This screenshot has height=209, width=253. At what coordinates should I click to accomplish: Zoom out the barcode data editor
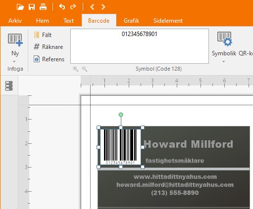pos(85,69)
